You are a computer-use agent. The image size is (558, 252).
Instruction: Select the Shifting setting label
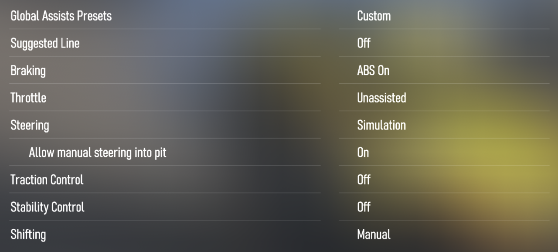point(28,235)
